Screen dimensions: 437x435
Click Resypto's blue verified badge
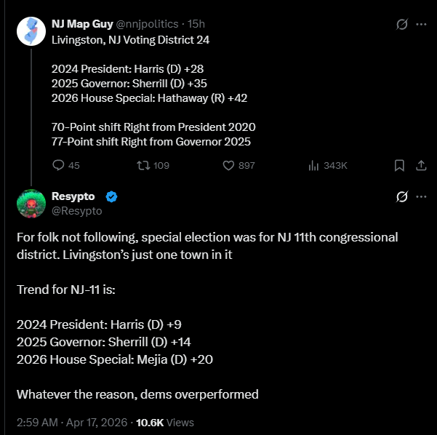pyautogui.click(x=112, y=196)
